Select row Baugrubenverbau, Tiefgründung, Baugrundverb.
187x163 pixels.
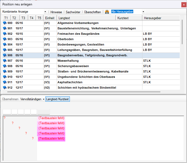[91, 55]
